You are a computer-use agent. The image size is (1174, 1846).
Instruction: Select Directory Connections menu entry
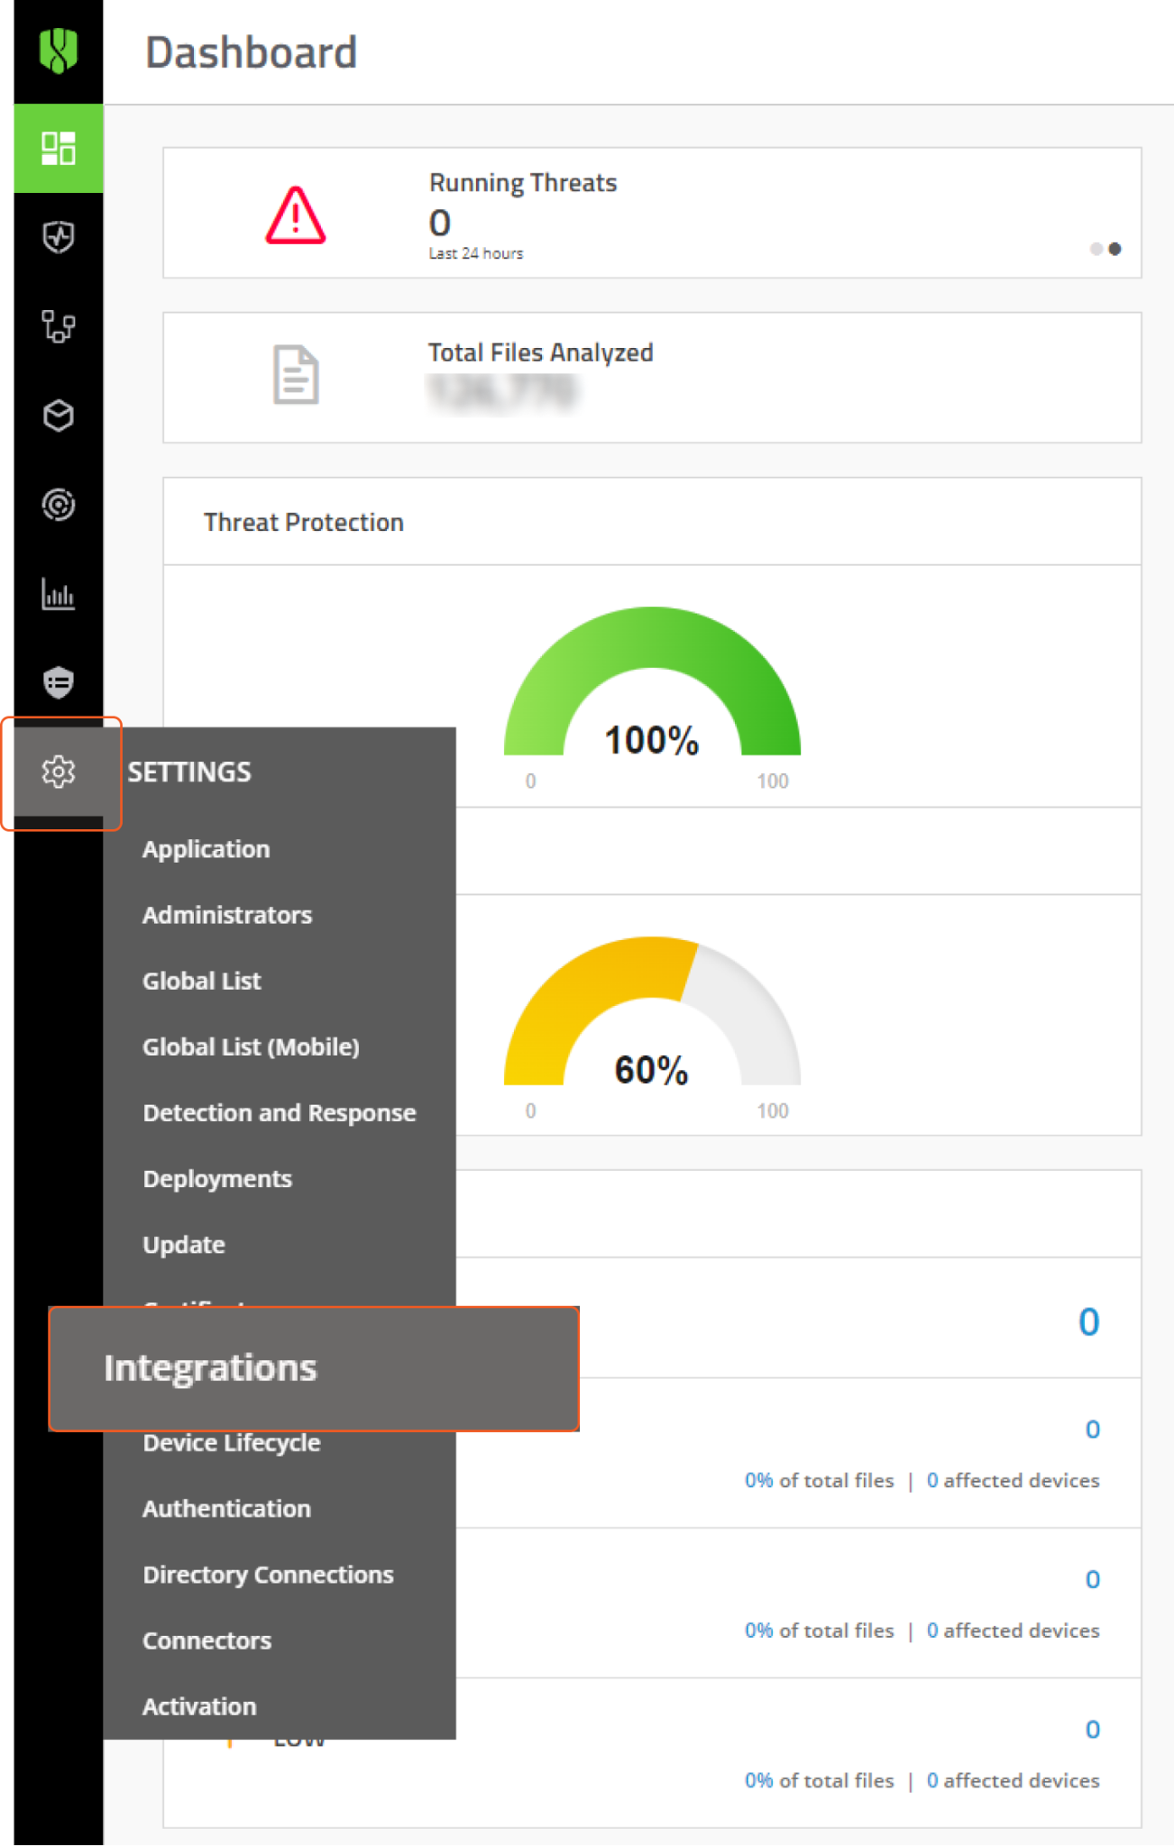[x=268, y=1575]
